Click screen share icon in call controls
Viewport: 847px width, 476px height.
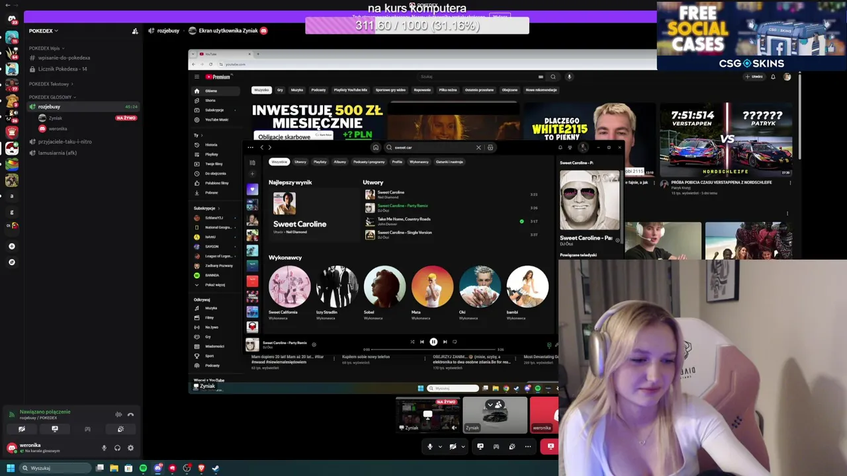[480, 447]
